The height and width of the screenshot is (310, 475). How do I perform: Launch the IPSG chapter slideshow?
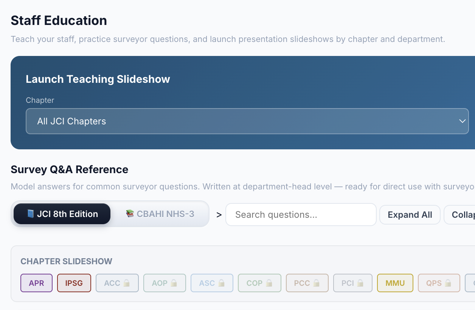pos(74,283)
